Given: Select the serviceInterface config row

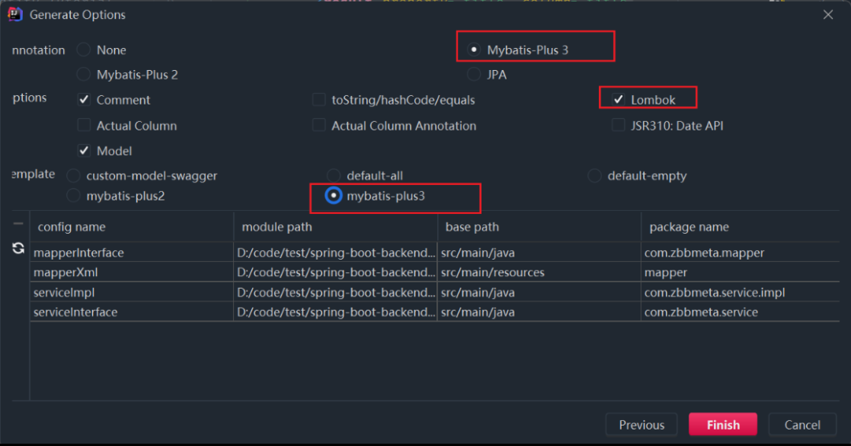Looking at the screenshot, I should 435,311.
